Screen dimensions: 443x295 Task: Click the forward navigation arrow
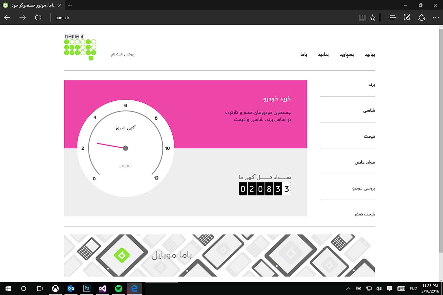[x=22, y=18]
